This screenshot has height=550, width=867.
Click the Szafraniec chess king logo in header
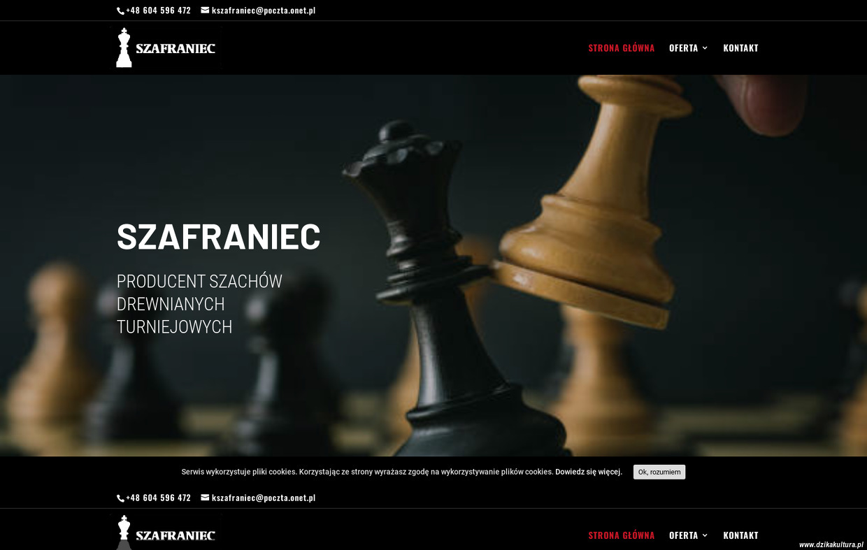pos(166,48)
